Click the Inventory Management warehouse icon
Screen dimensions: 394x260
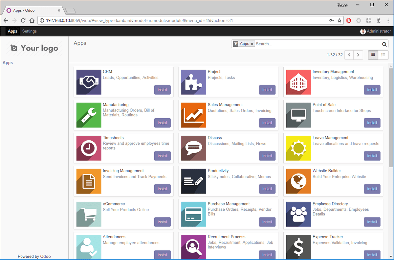(298, 82)
